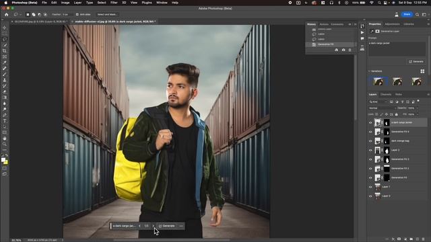The width and height of the screenshot is (431, 242).
Task: Open the Filter menu
Action: pyautogui.click(x=114, y=3)
